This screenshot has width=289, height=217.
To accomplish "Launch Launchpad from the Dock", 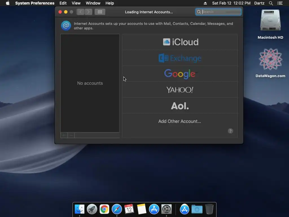I will pyautogui.click(x=92, y=209).
